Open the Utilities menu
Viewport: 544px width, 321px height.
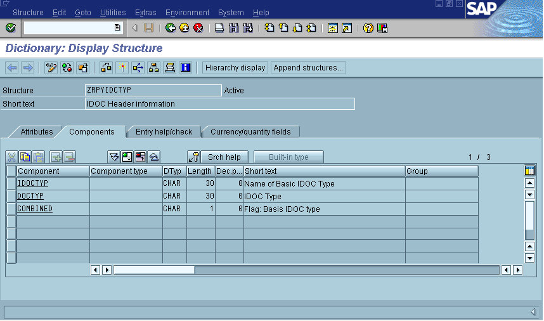coord(113,13)
